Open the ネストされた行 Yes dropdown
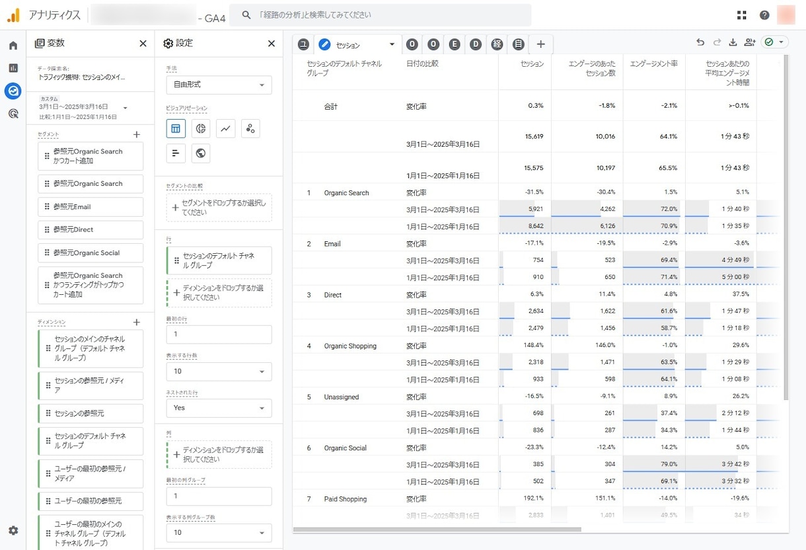The image size is (806, 550). pos(219,408)
